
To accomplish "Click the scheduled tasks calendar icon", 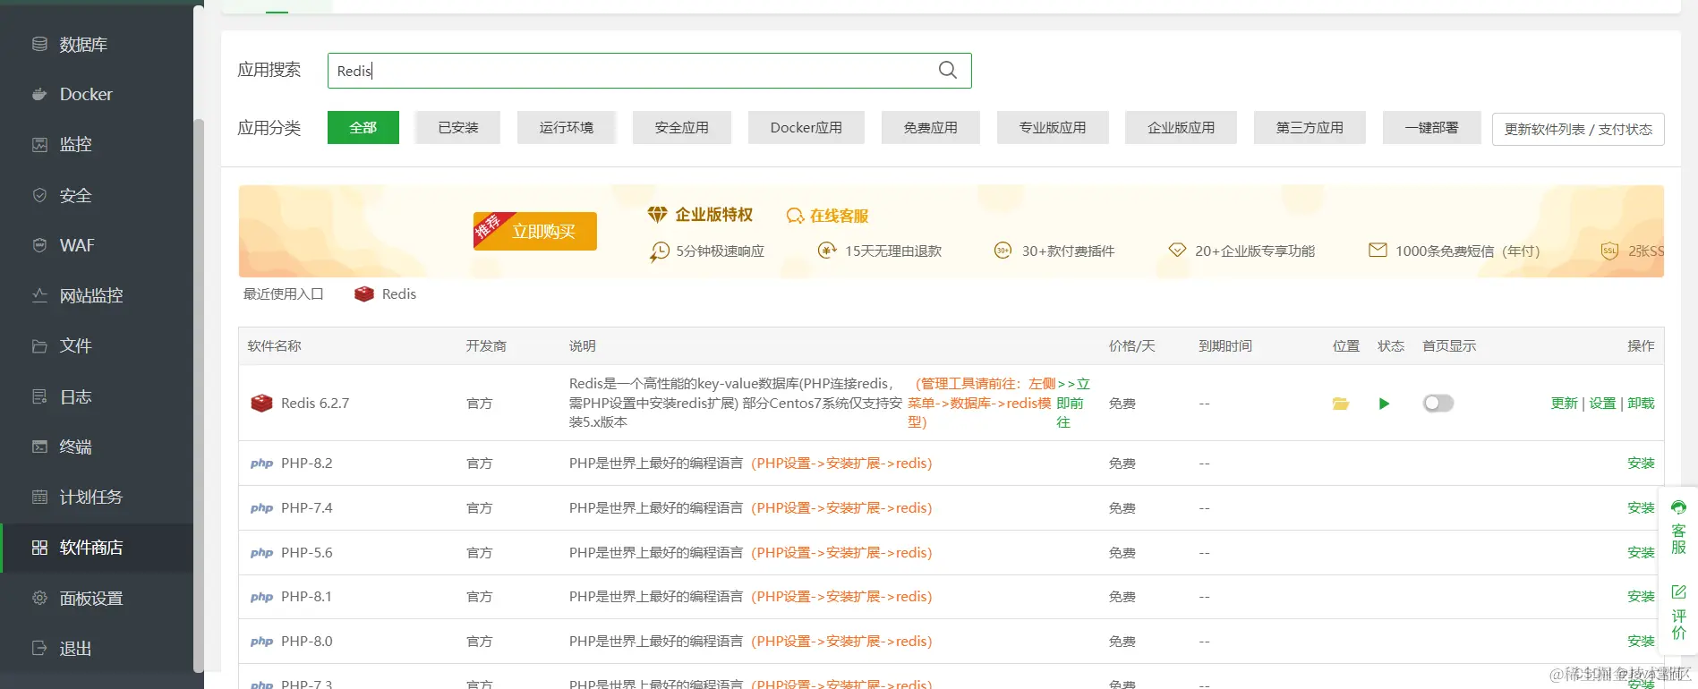I will (x=39, y=497).
